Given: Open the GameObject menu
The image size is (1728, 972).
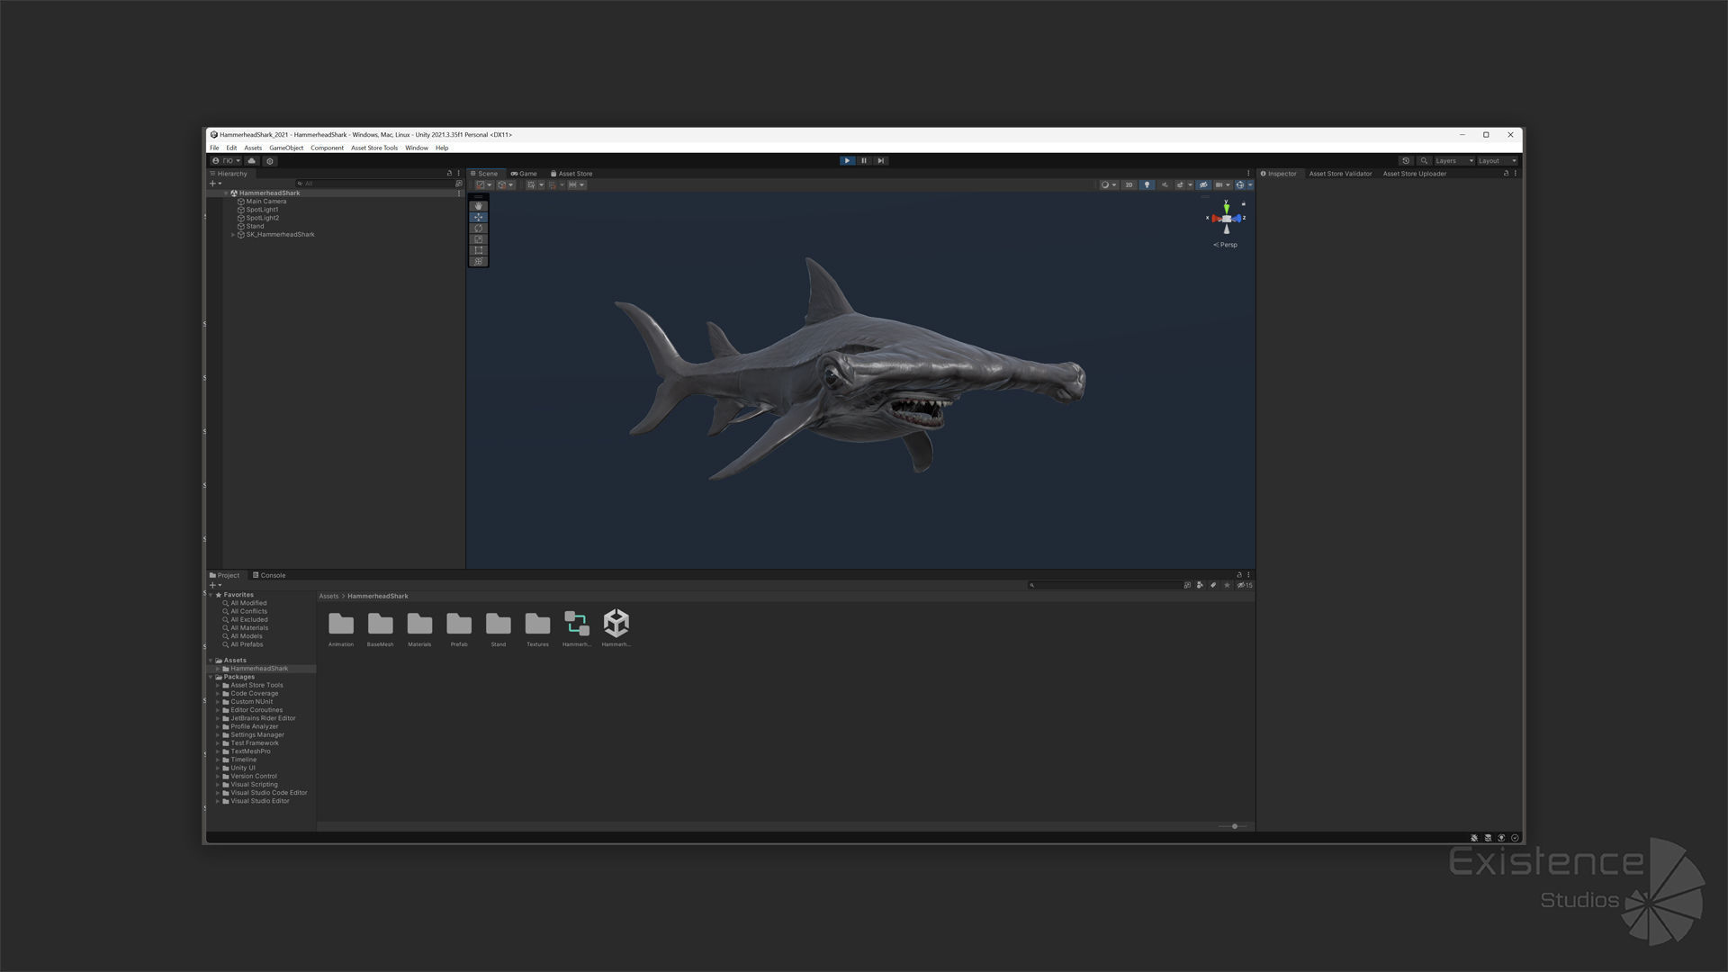Looking at the screenshot, I should 286,148.
